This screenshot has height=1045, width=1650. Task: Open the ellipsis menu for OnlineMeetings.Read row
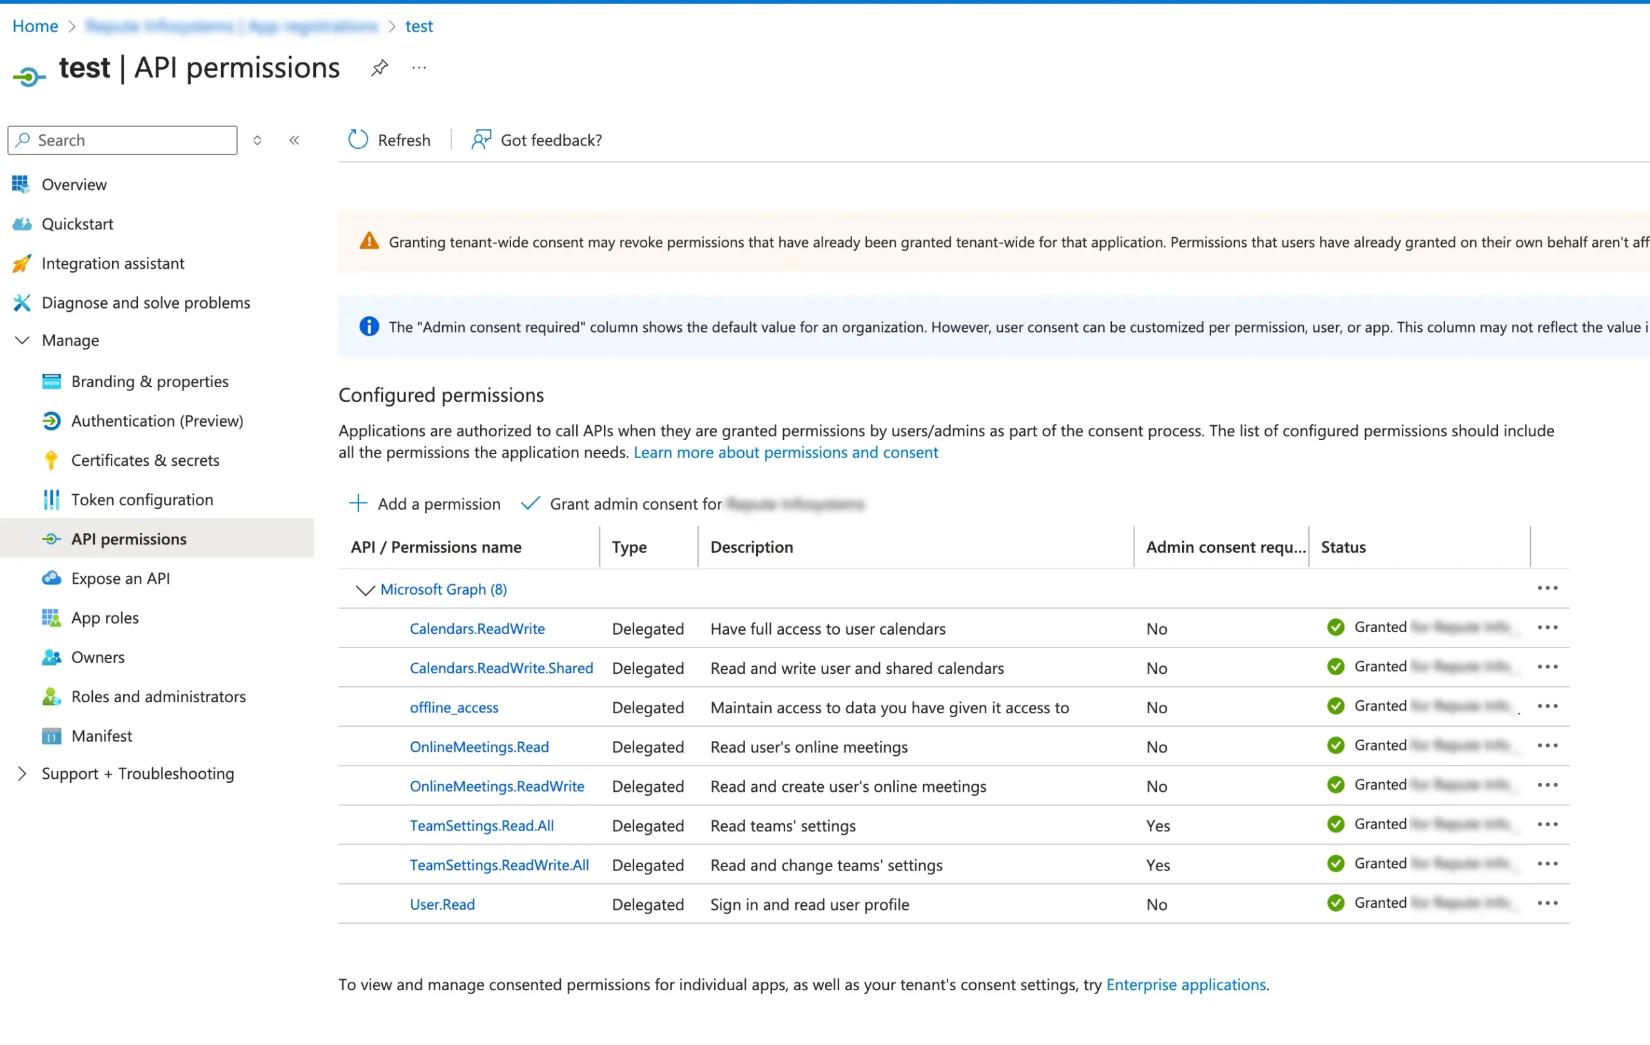coord(1548,746)
